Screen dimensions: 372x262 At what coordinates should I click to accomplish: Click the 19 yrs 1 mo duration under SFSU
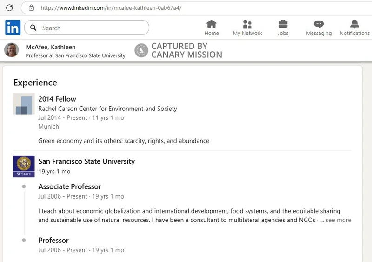[x=54, y=172]
